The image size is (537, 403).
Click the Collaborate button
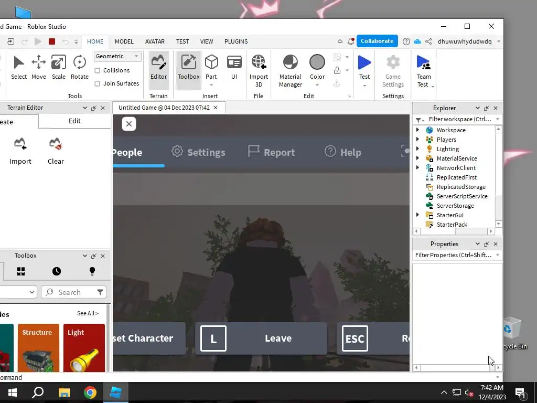coord(377,41)
